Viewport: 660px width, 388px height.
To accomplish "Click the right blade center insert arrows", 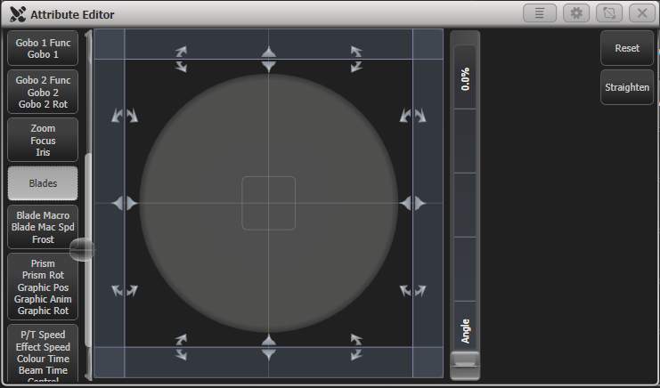I will [x=411, y=204].
